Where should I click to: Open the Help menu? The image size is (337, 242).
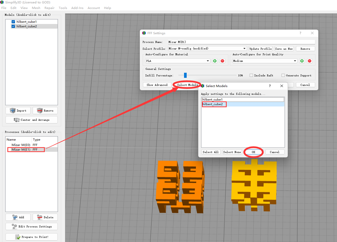pos(108,8)
